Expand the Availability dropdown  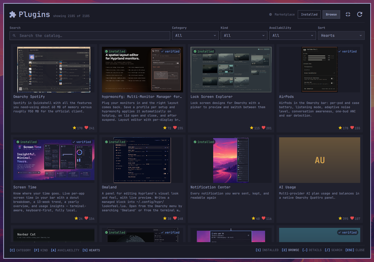point(293,36)
